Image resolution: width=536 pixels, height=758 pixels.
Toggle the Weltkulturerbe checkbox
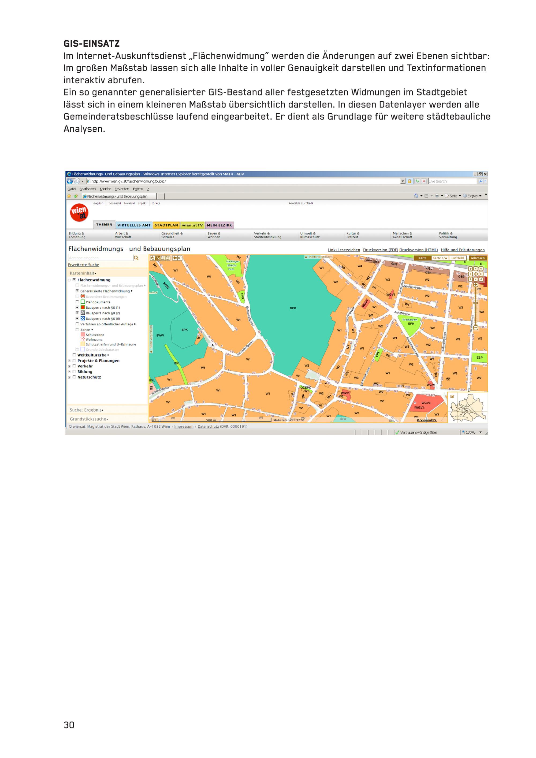click(x=74, y=355)
